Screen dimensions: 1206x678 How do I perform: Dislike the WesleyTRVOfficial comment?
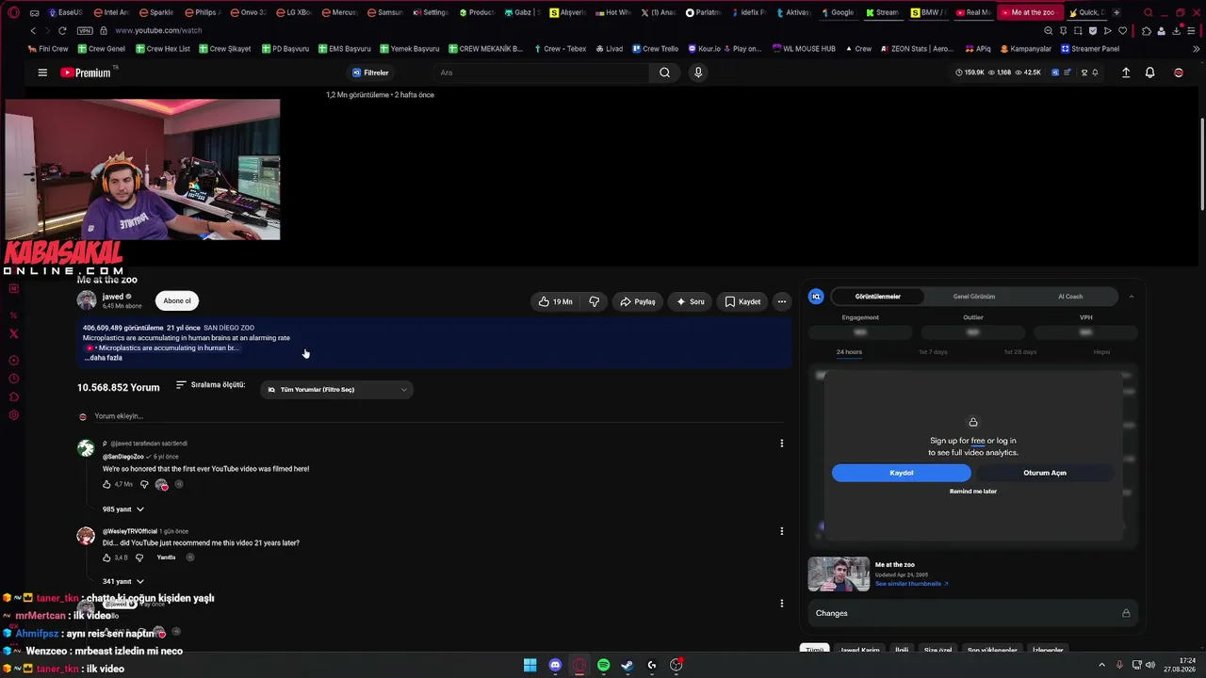coord(139,557)
